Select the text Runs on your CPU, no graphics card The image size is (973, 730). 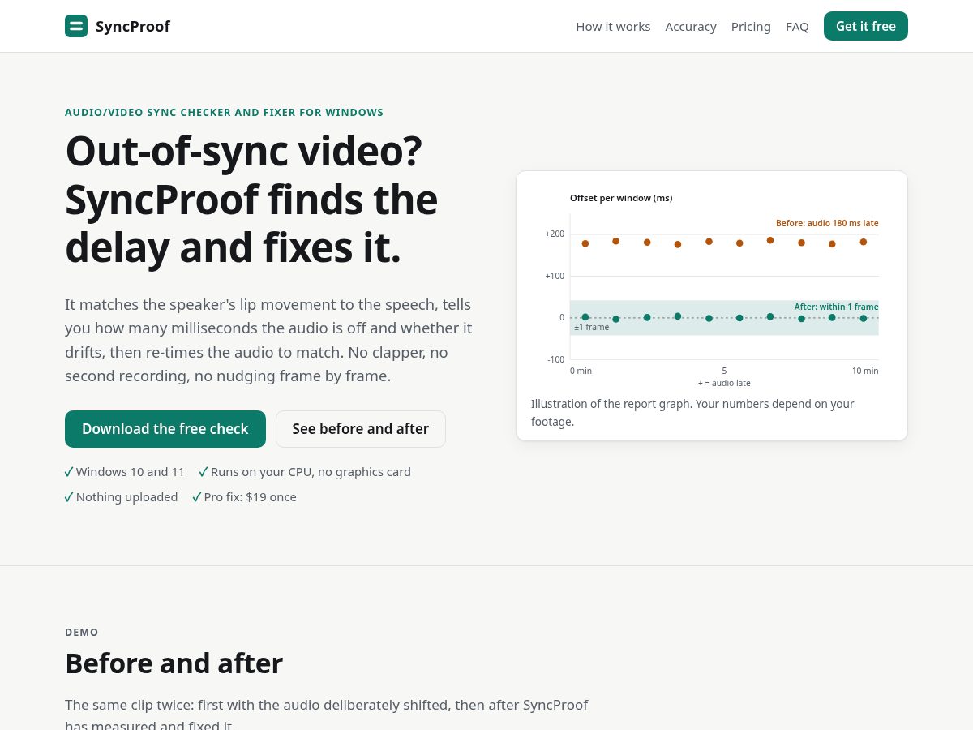(311, 472)
